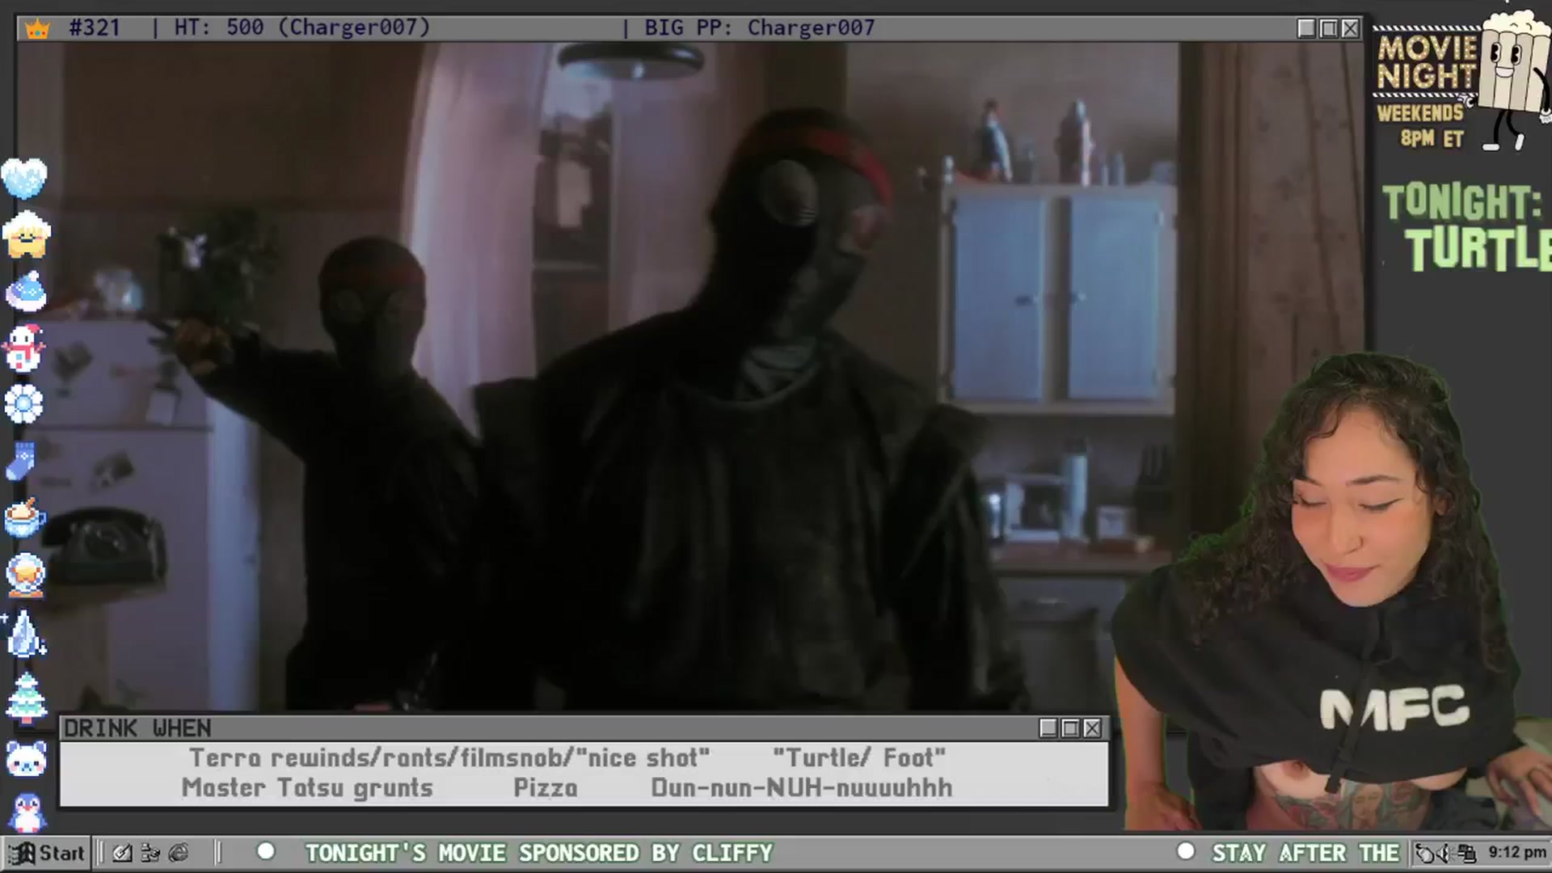Click HT: 500 (Charger007) text
This screenshot has width=1552, height=873.
(302, 27)
